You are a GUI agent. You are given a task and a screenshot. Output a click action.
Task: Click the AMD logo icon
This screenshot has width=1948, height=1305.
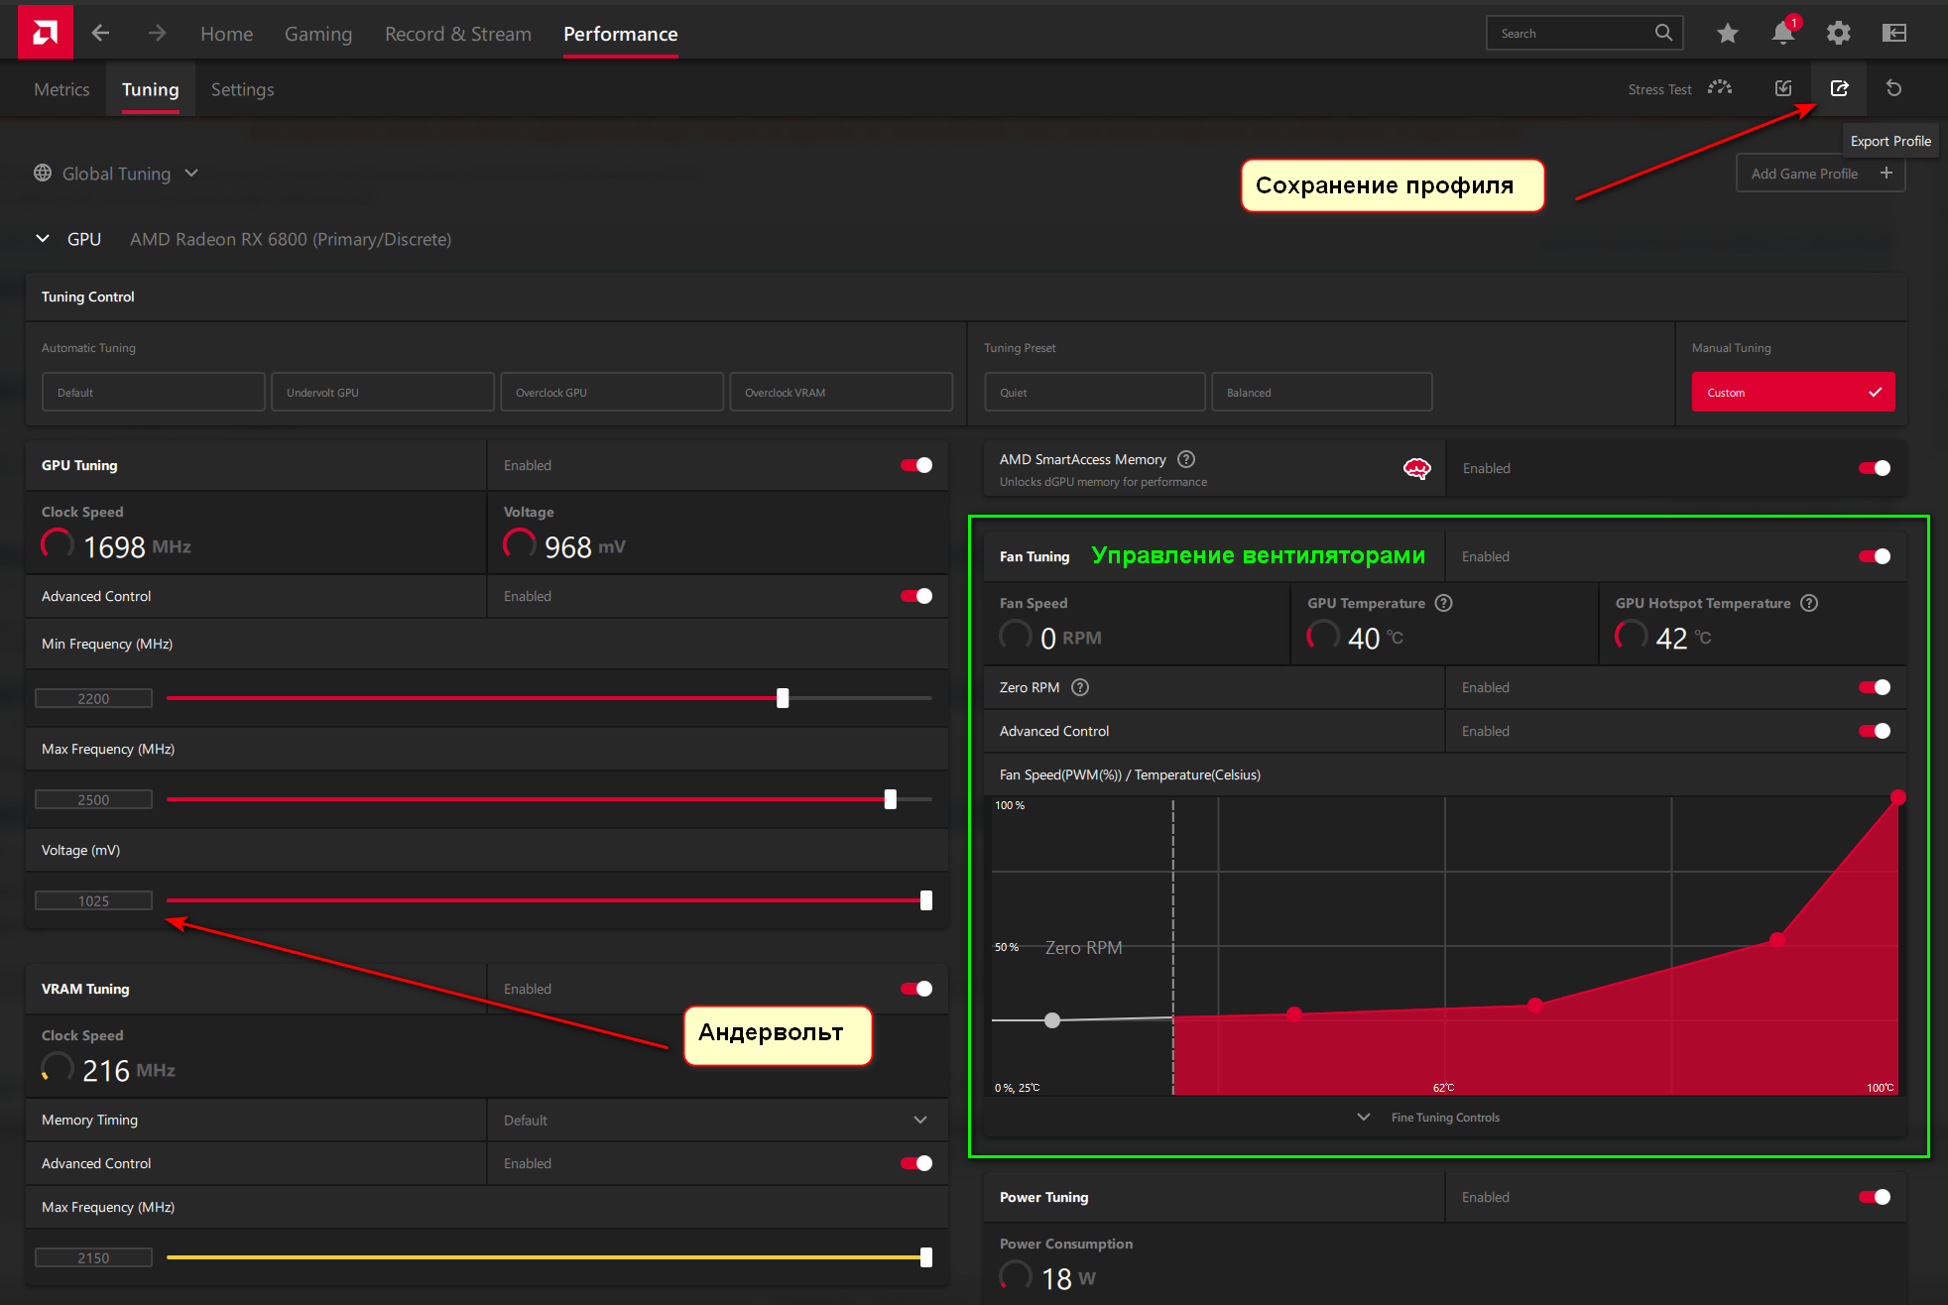pos(45,33)
